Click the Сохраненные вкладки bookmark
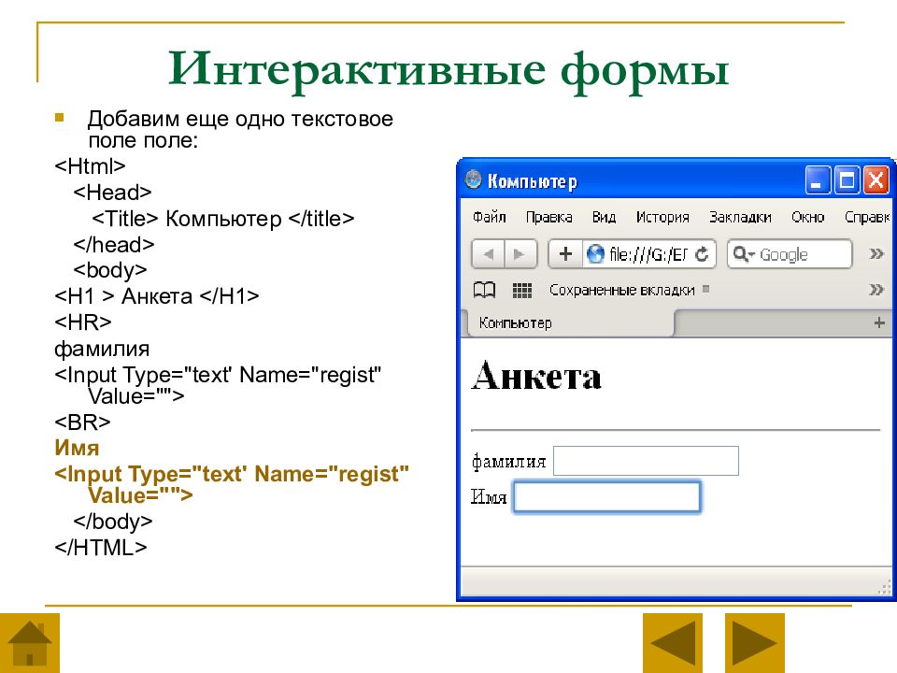This screenshot has height=673, width=897. tap(622, 290)
